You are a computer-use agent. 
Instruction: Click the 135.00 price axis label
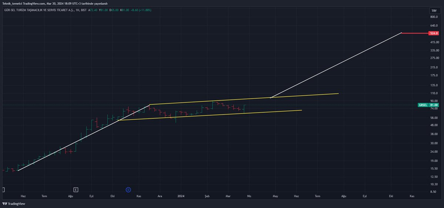[x=434, y=85]
